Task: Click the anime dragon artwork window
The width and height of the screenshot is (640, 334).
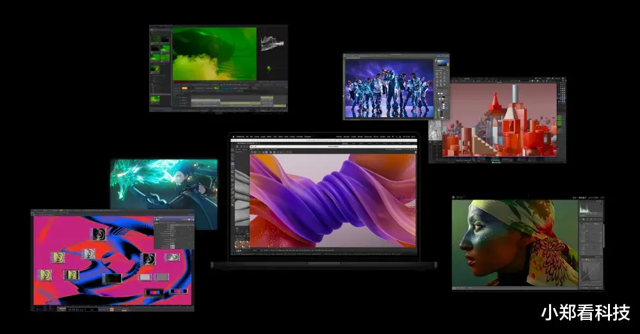Action: tap(164, 184)
